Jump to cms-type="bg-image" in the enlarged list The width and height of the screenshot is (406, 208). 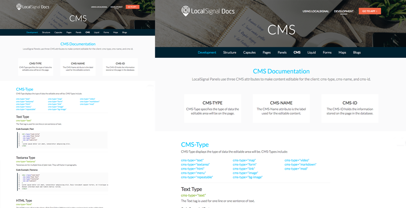click(247, 177)
